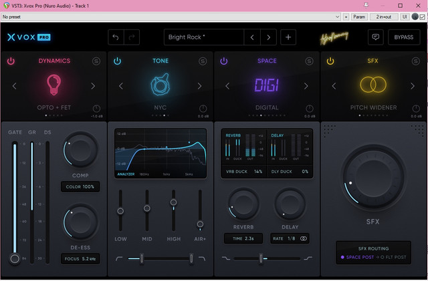The image size is (428, 281).
Task: Toggle the SFX module power button
Action: [330, 61]
